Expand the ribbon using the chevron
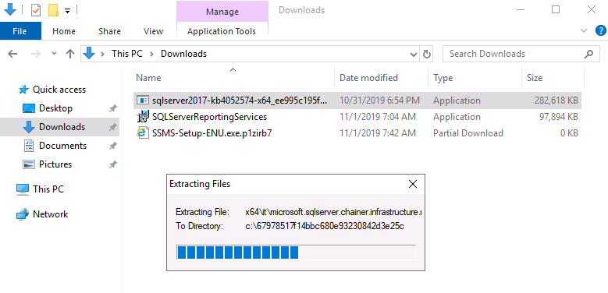Image resolution: width=608 pixels, height=293 pixels. click(584, 30)
